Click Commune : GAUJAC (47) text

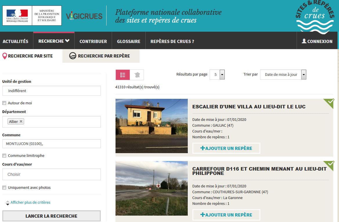(x=213, y=125)
